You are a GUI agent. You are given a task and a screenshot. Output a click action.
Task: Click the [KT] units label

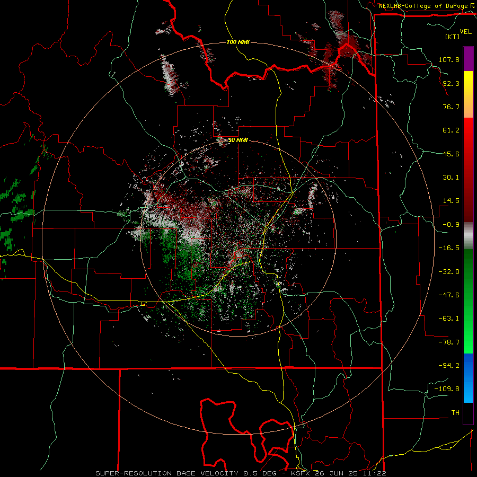(x=452, y=37)
